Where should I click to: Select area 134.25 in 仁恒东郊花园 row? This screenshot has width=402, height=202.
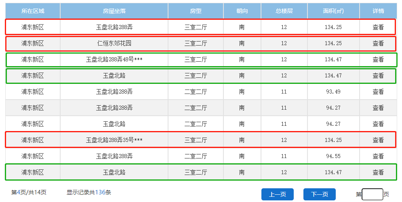333,43
